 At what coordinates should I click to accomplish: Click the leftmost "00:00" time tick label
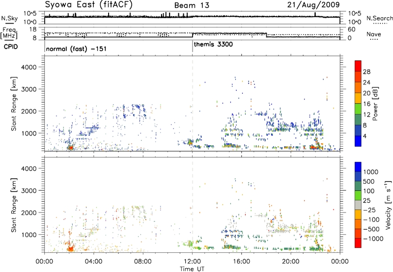point(44,262)
